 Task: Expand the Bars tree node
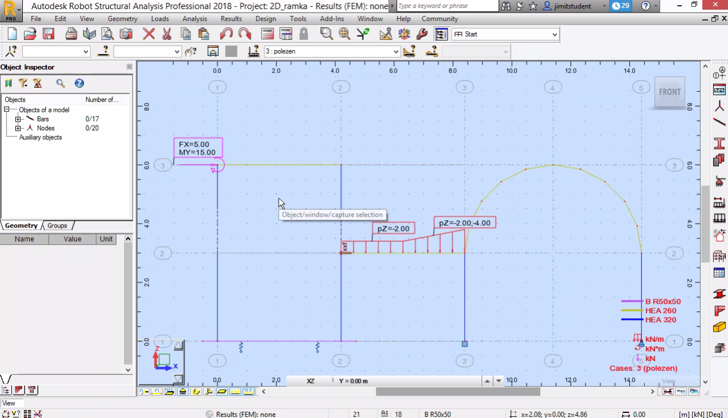(18, 119)
